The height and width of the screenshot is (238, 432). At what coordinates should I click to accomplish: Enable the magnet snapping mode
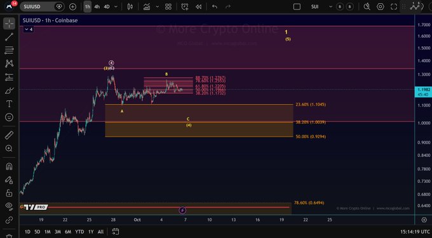[x=9, y=166]
